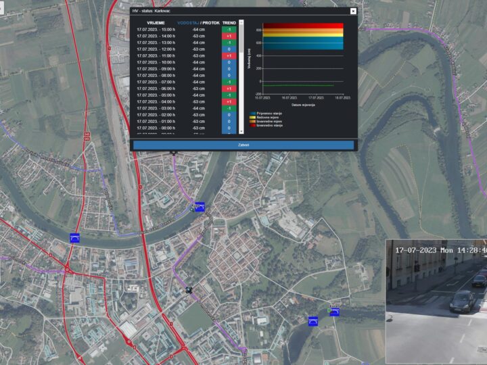Switch to the PROTOK tab

point(210,23)
